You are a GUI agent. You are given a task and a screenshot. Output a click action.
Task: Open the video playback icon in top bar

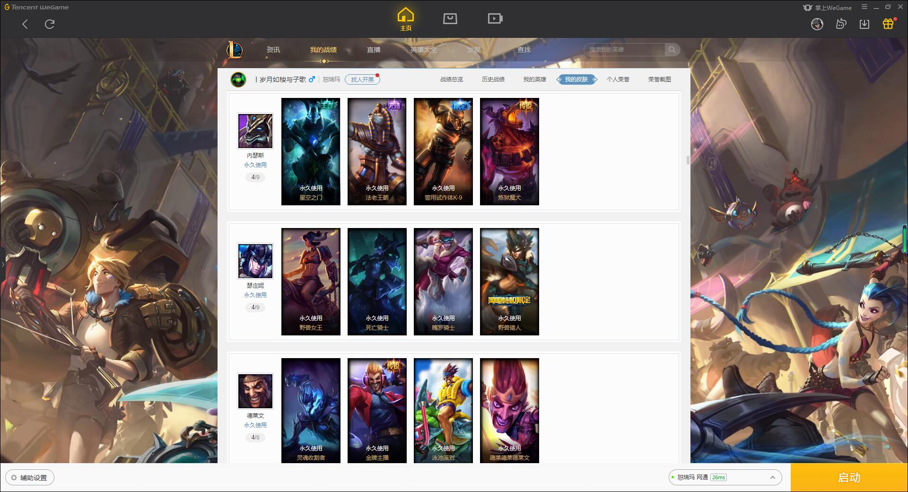495,18
